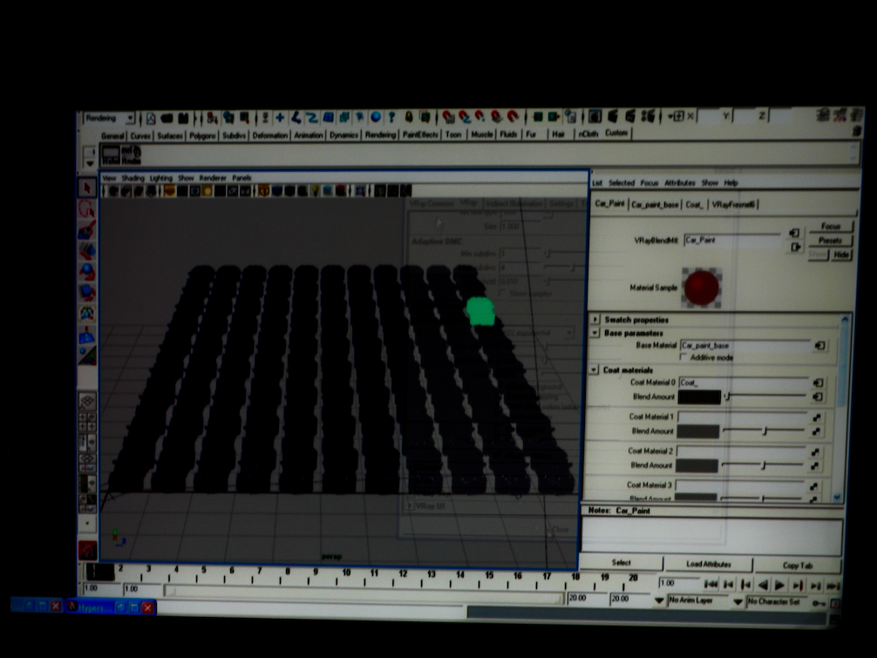This screenshot has width=877, height=658.
Task: Select the Soft Modification tool
Action: coord(86,335)
